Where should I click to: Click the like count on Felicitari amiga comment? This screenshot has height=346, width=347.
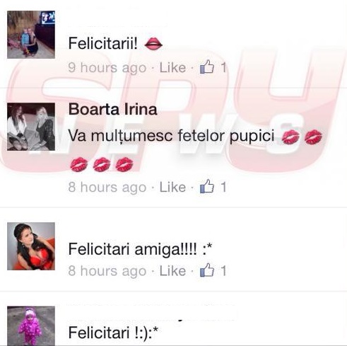point(223,271)
